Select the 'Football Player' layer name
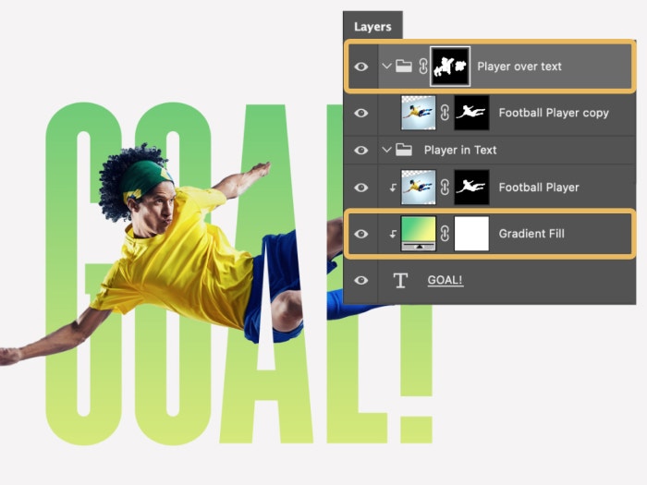Viewport: 647px width, 485px height. pos(539,188)
